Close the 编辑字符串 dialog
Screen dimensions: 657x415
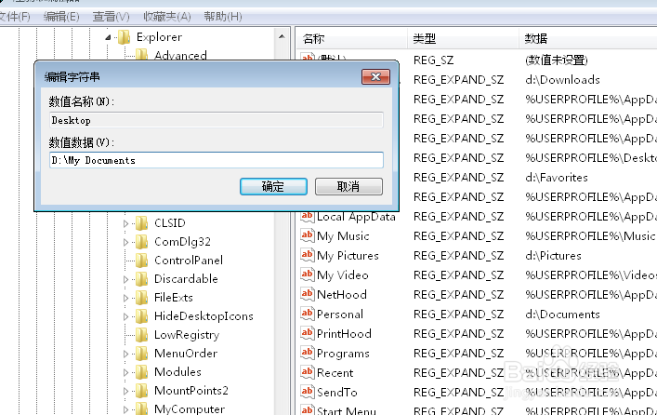(x=375, y=77)
